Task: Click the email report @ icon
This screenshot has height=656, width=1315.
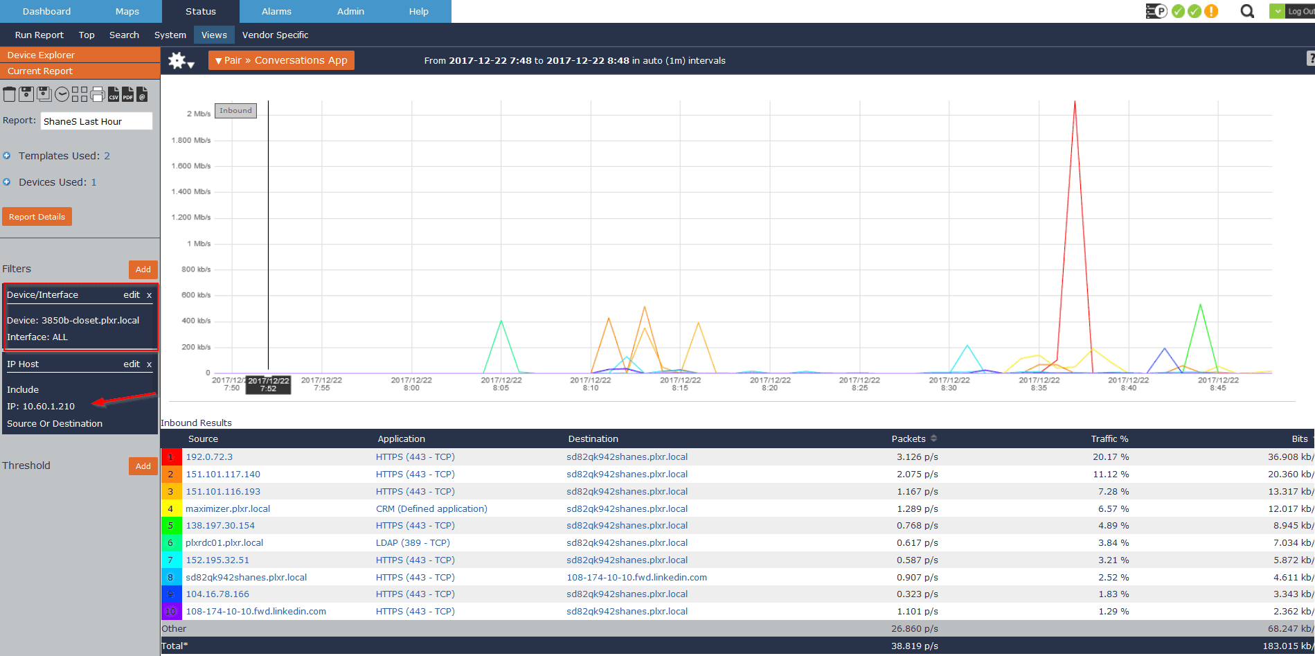Action: coord(142,94)
